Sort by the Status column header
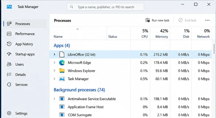The image size is (216, 118). [119, 33]
